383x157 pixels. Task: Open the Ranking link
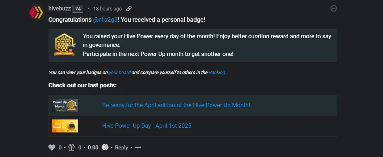pyautogui.click(x=216, y=72)
